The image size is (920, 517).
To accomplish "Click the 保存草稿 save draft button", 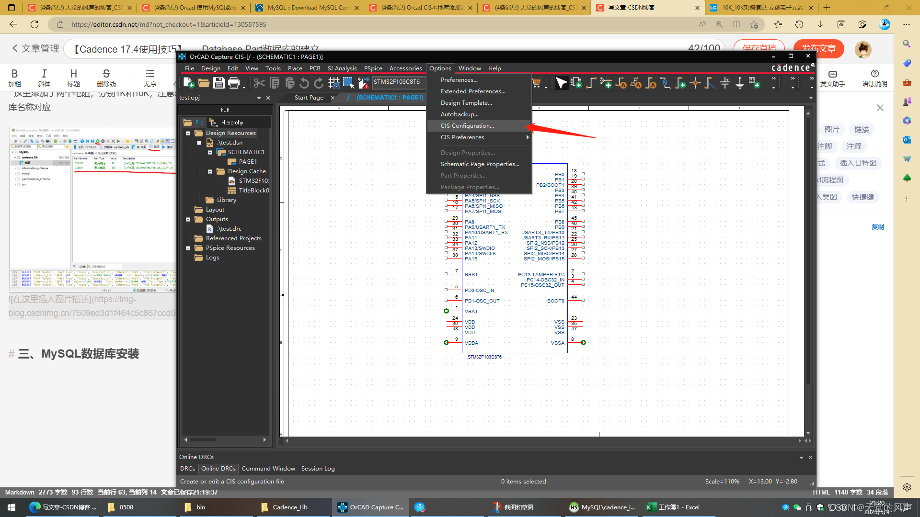I will [x=758, y=47].
